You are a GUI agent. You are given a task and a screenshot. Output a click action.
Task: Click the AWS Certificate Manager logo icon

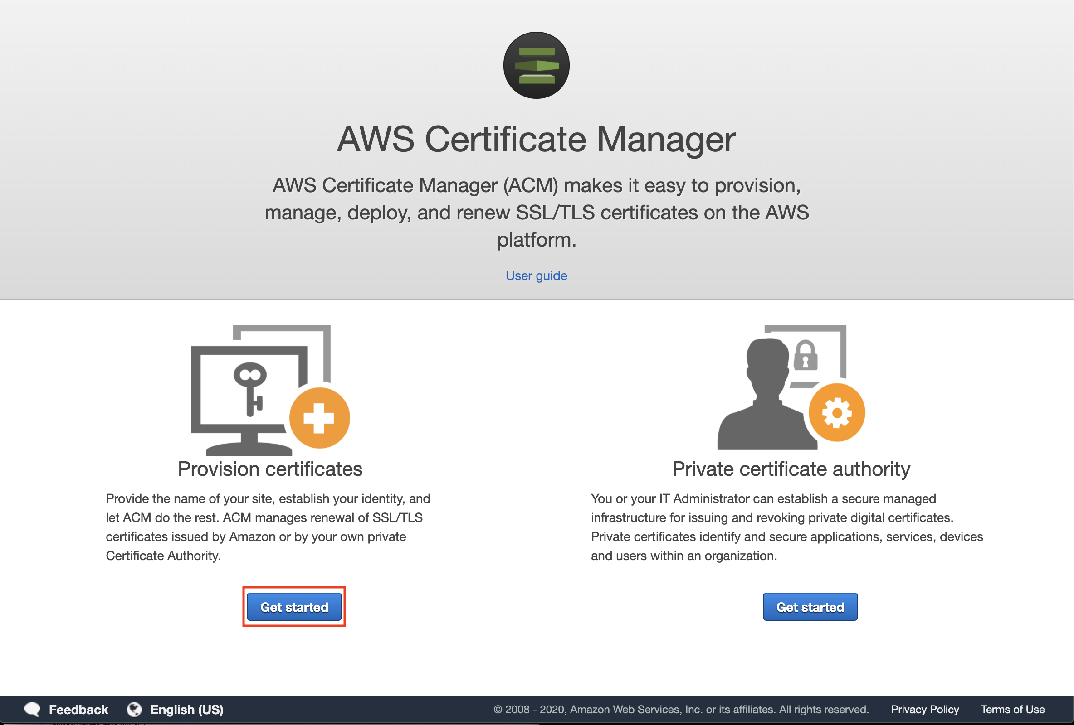click(536, 65)
